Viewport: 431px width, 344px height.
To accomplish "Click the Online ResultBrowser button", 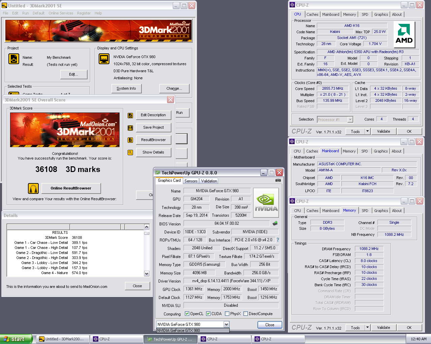I will coord(71,188).
